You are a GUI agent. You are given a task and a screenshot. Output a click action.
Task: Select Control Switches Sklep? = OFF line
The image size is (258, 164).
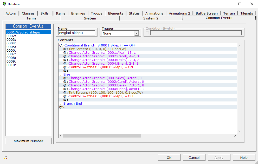148,96
